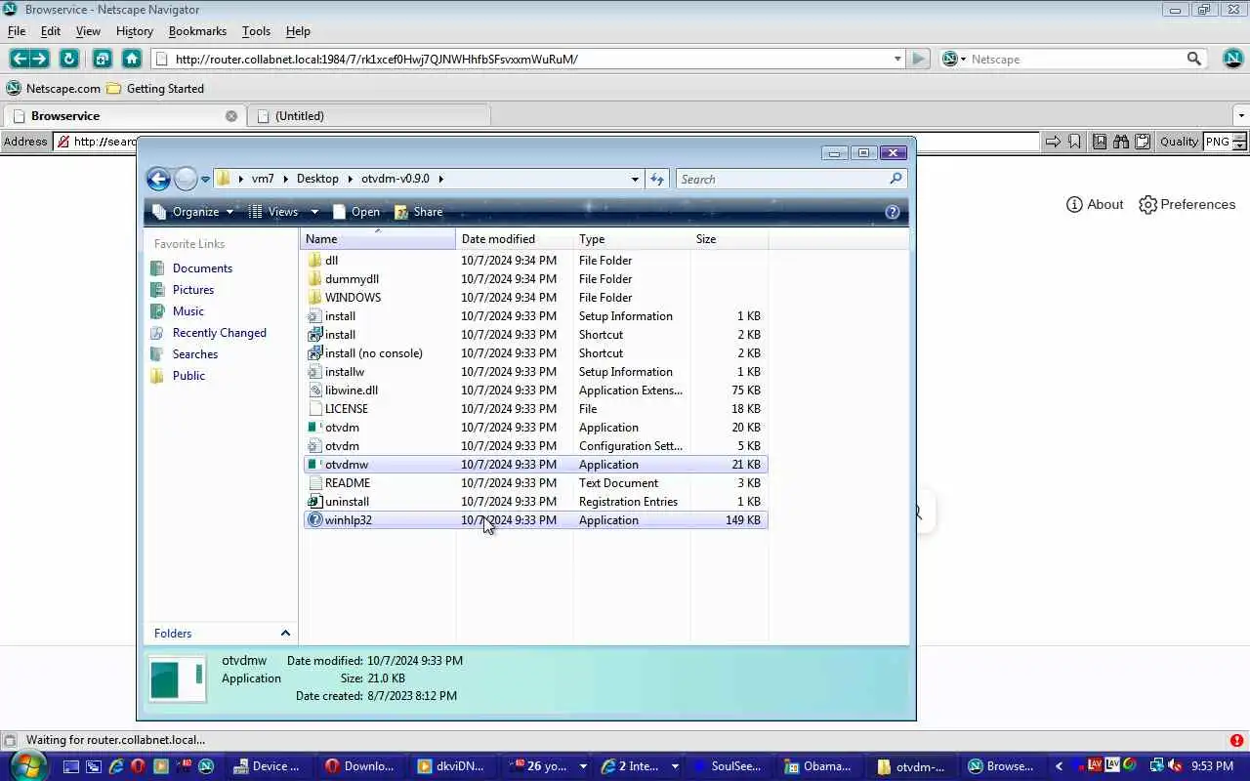
Task: Open SoulSeek taskbar item
Action: pyautogui.click(x=728, y=766)
